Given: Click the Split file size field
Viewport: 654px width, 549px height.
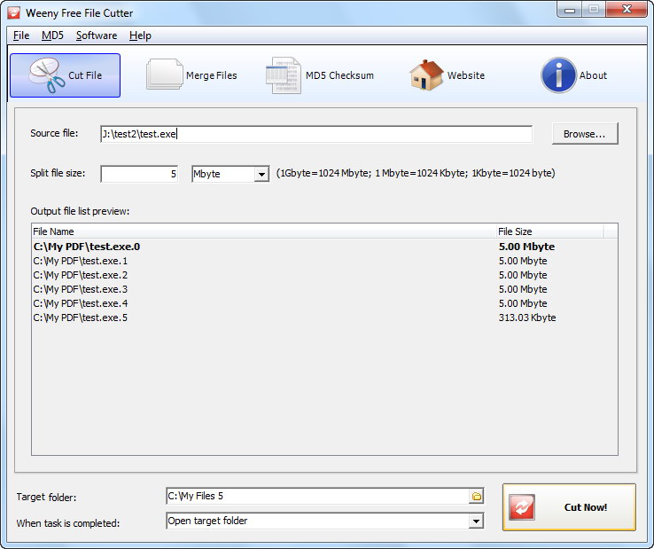Looking at the screenshot, I should click(x=139, y=174).
